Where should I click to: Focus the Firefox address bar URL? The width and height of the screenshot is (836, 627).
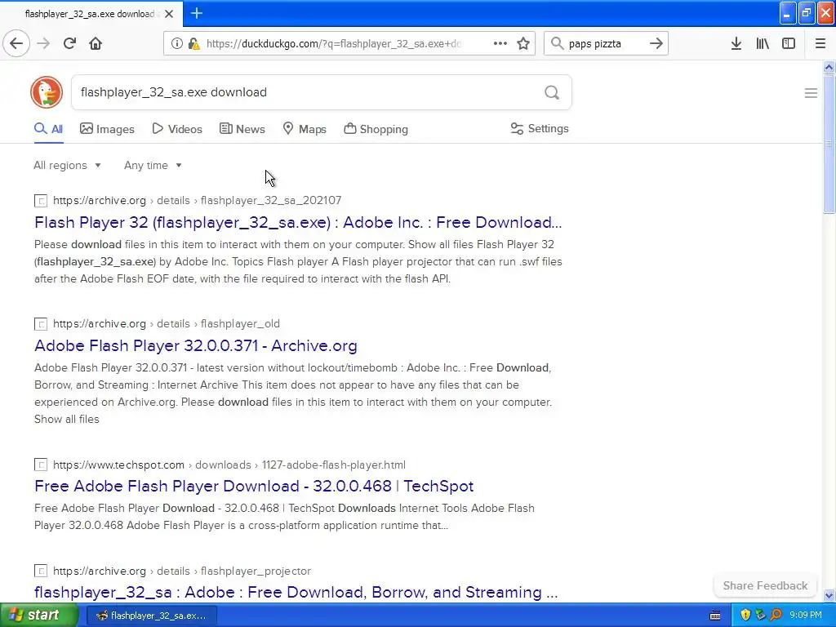(x=333, y=44)
